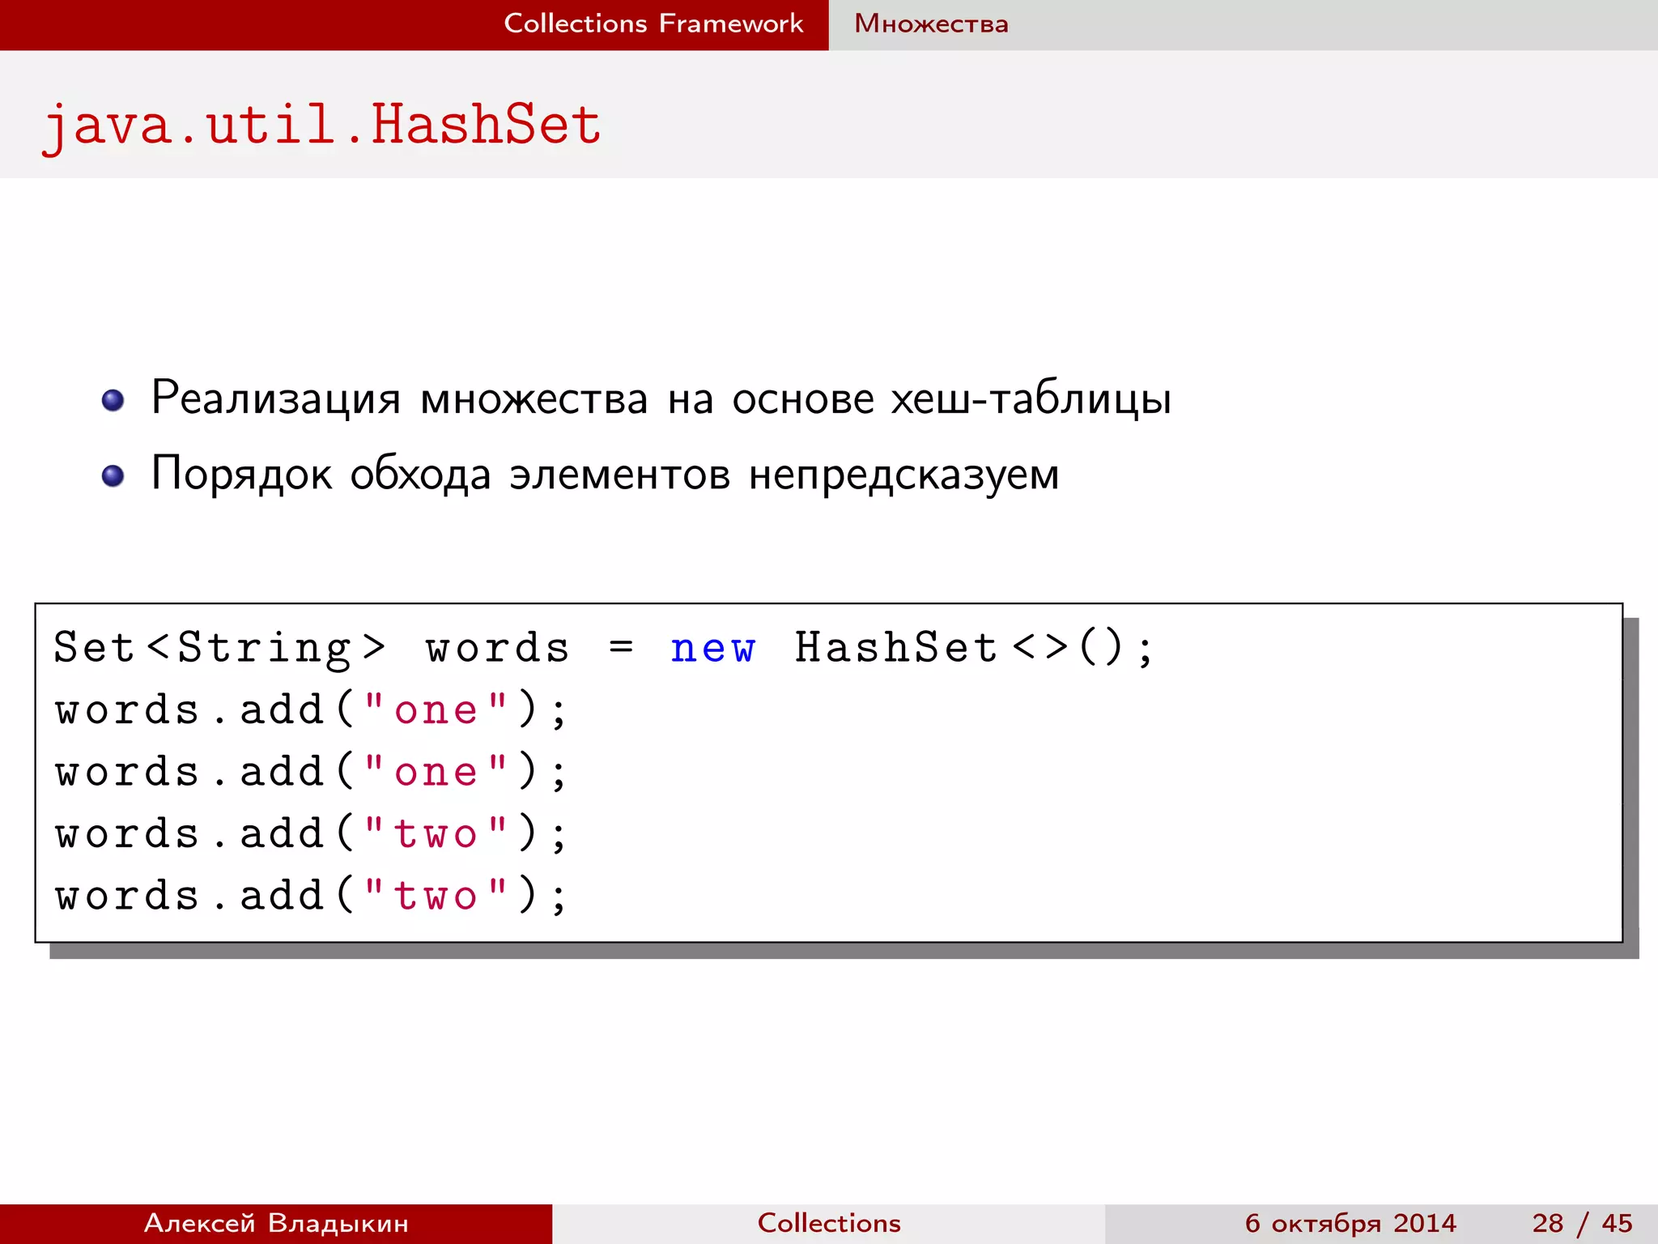Click the first 'words.add("two");' code line
Screen dimensions: 1658x1244
click(x=311, y=834)
